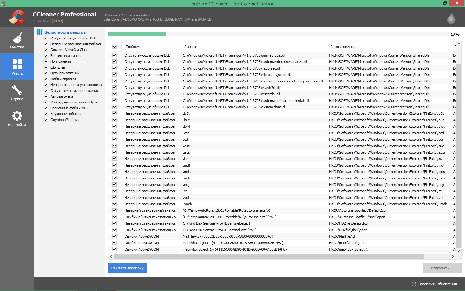Click the Целостность реестра grid icon
The image size is (465, 291).
[x=40, y=32]
